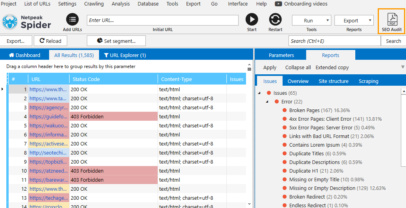Click the red dot beside Broken Redirect

coord(285,197)
